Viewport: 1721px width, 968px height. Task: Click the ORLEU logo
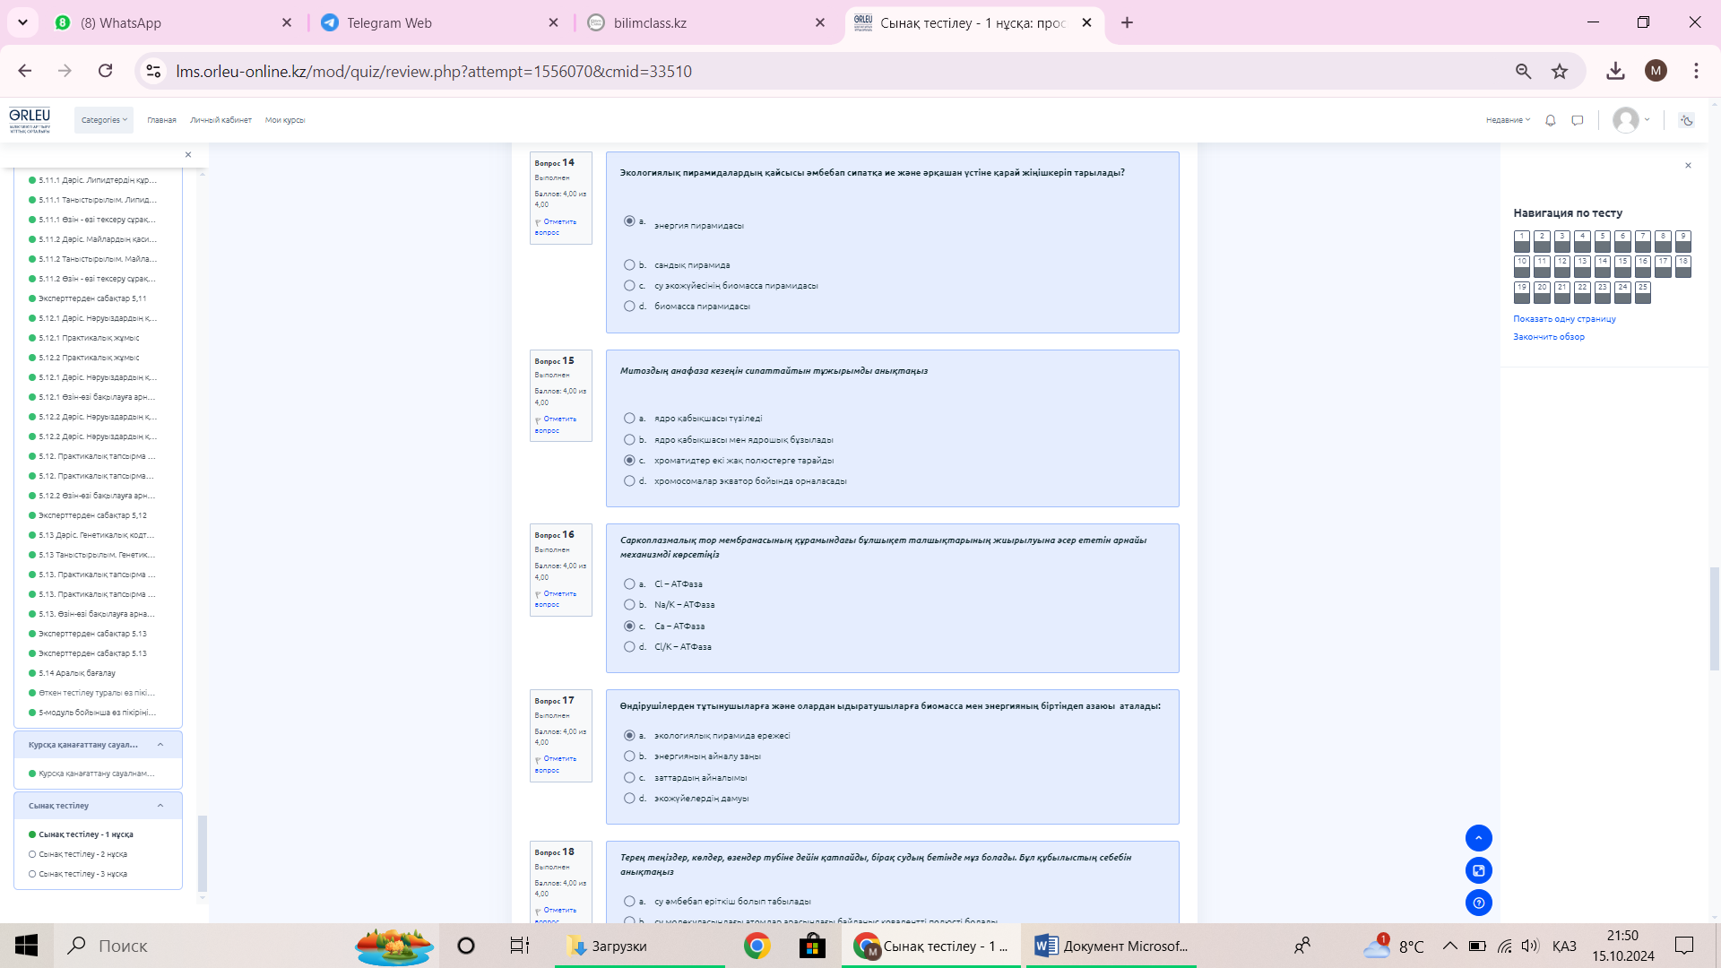[x=30, y=119]
